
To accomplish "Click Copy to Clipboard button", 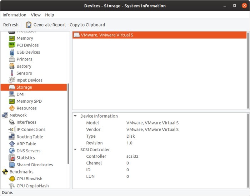I will tap(87, 25).
